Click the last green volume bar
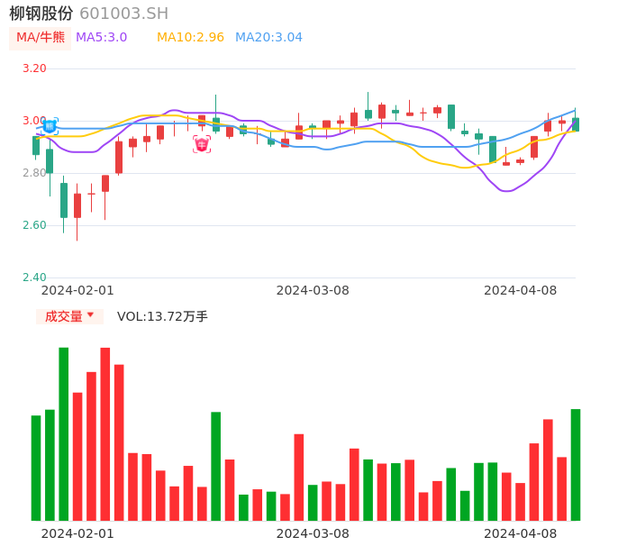Screen dimensions: 618x546 (575, 464)
